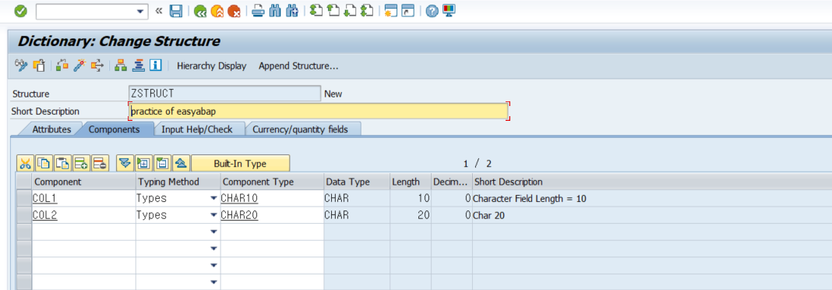Go to next page icon
The image size is (832, 290).
[350, 11]
